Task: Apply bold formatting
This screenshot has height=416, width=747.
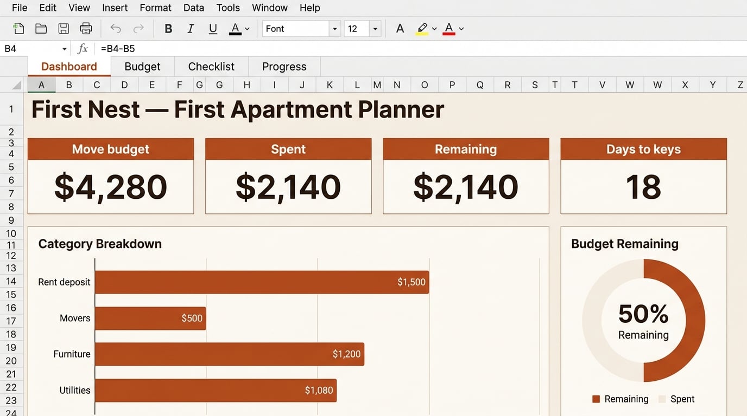Action: pyautogui.click(x=168, y=29)
